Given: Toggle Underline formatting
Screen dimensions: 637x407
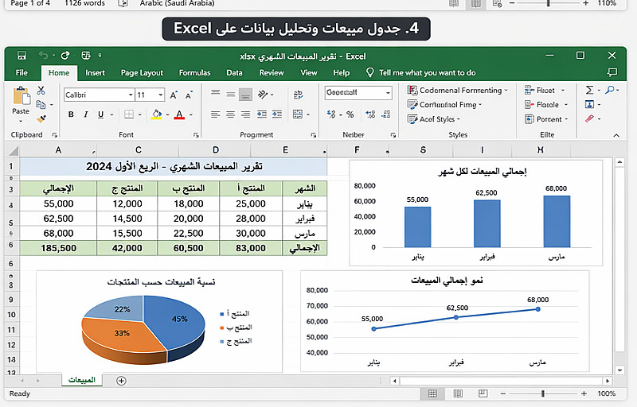Looking at the screenshot, I should [x=101, y=114].
